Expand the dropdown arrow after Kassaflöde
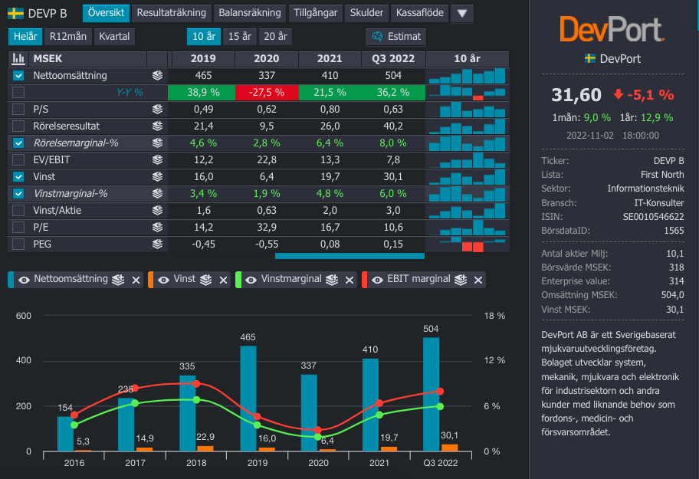 [x=461, y=13]
